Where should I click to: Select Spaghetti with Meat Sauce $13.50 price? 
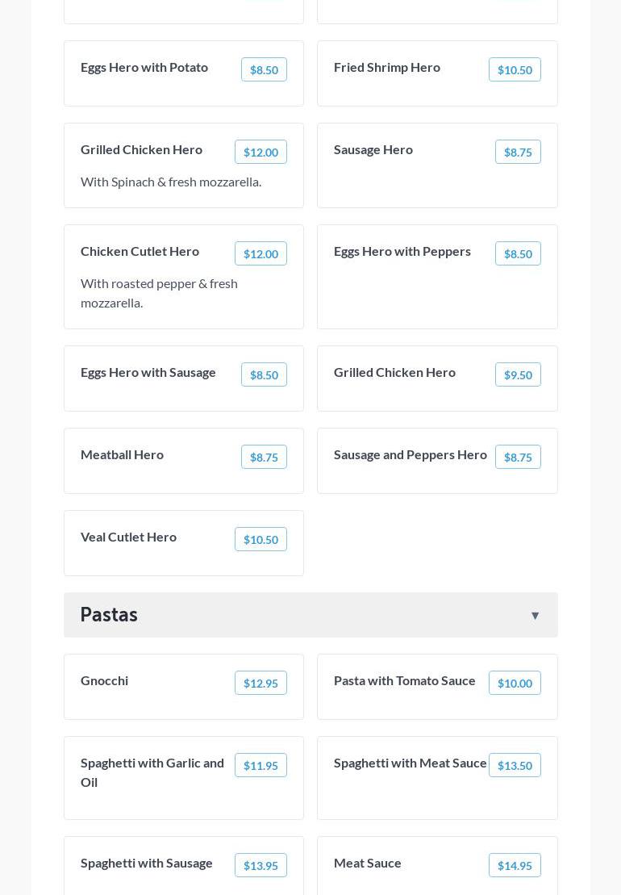pos(515,766)
